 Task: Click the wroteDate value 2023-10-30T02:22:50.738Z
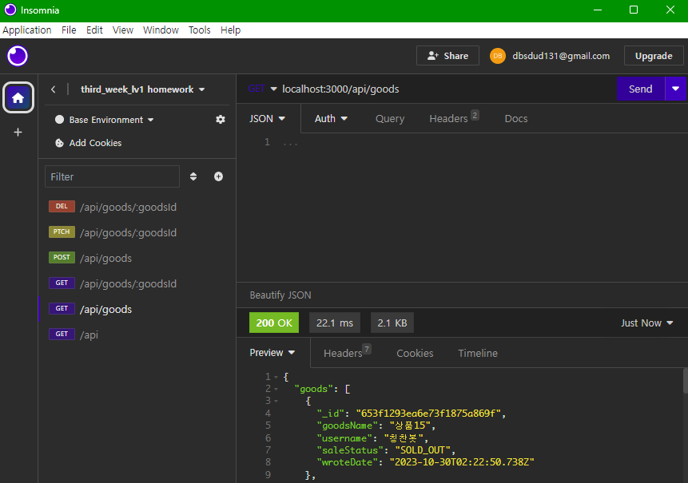[x=462, y=462]
